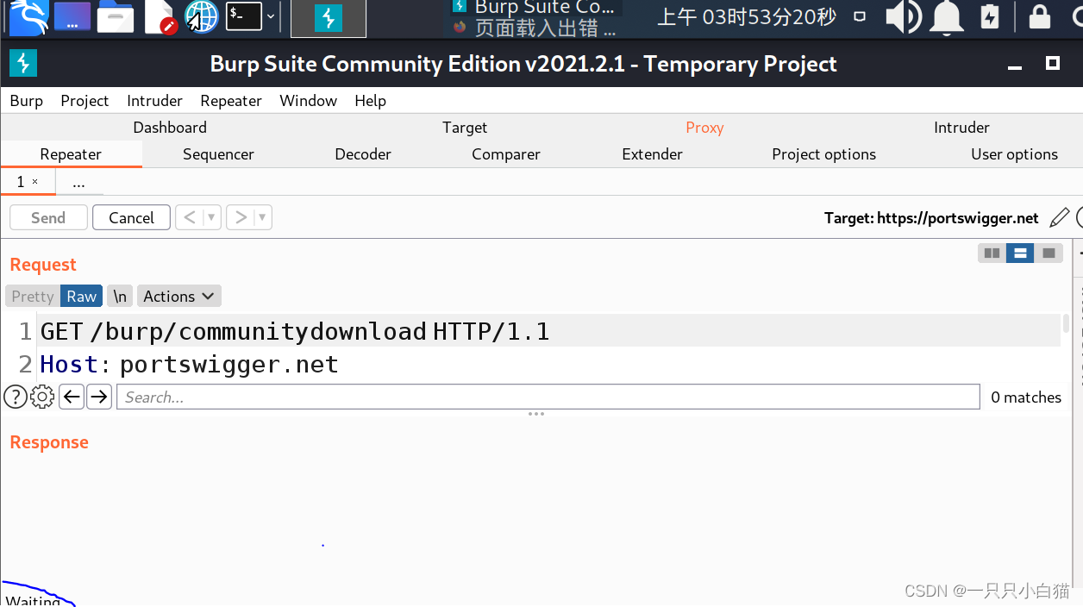1083x607 pixels.
Task: Click the tray square icon next to the clock
Action: tap(860, 16)
